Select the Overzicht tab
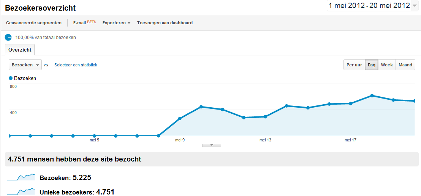The height and width of the screenshot is (196, 421). [x=20, y=50]
